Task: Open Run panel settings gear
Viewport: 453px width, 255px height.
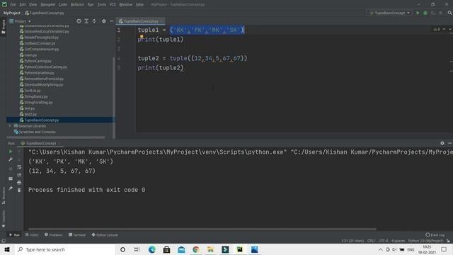Action: (442, 143)
